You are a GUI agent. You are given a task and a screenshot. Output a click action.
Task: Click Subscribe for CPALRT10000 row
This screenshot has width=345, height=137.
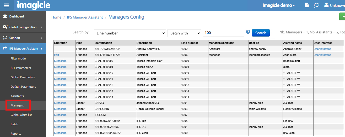(60, 61)
